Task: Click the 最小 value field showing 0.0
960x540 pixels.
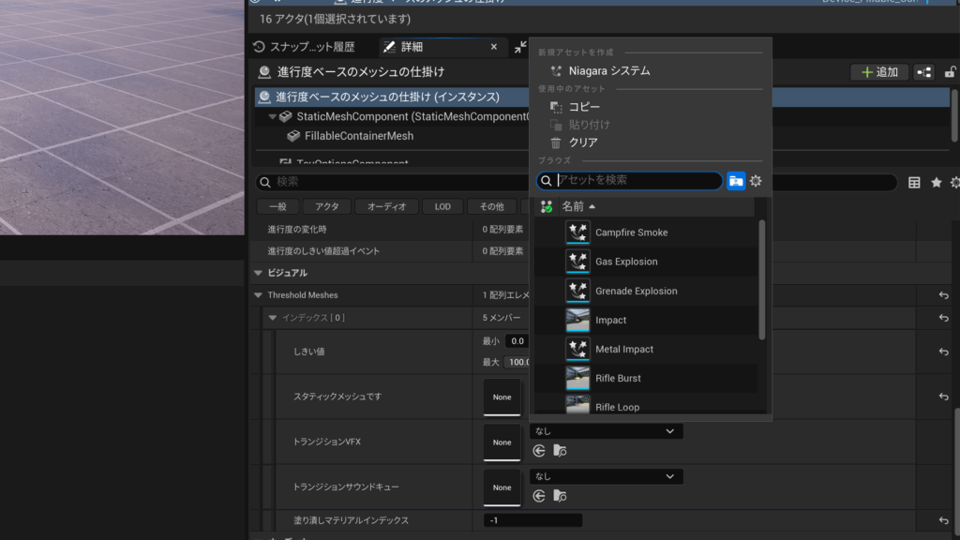Action: 517,341
